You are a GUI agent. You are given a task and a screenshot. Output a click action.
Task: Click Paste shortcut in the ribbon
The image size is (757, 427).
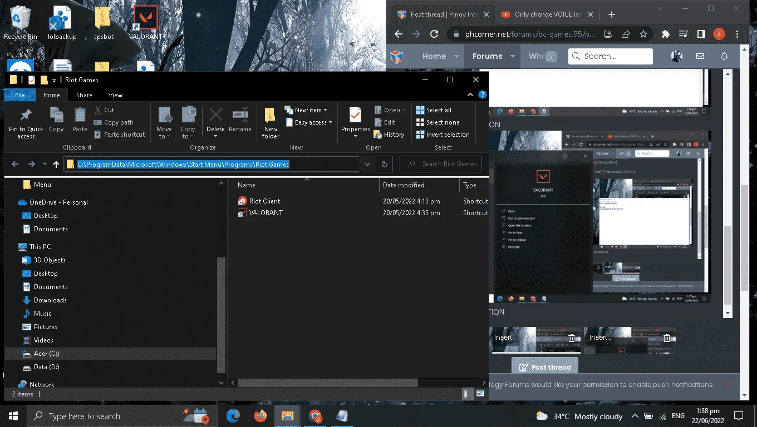[119, 135]
